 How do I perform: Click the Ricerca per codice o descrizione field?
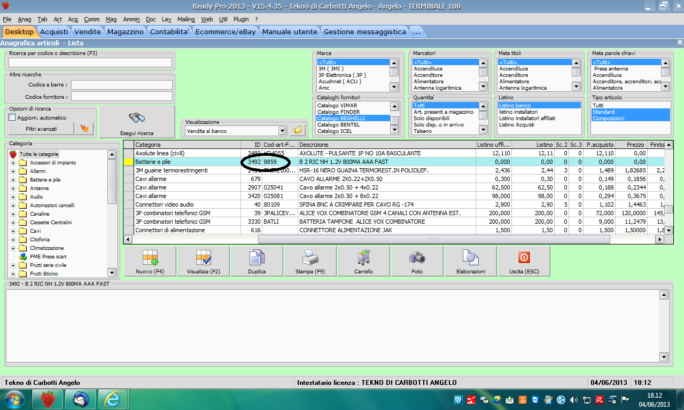pos(90,62)
